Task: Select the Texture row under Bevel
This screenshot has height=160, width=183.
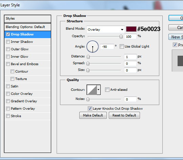Action: 27,79
